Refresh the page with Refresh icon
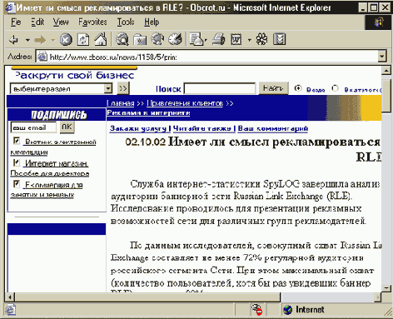The width and height of the screenshot is (393, 319). click(x=83, y=40)
